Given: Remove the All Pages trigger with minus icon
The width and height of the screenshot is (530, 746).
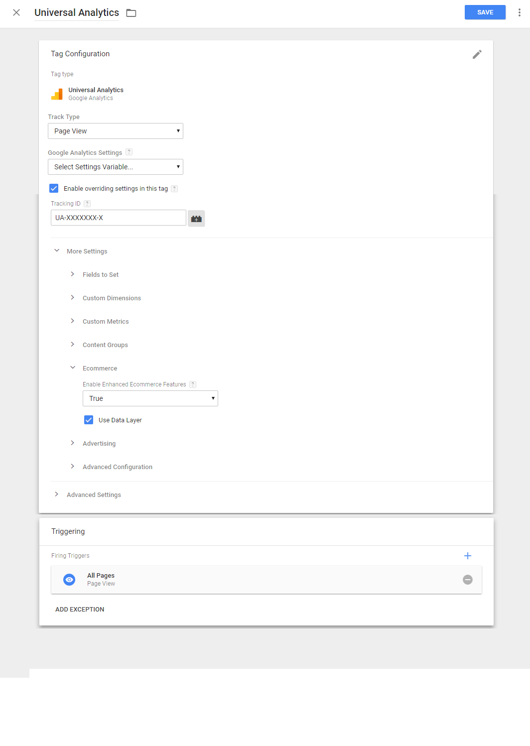Looking at the screenshot, I should tap(468, 580).
